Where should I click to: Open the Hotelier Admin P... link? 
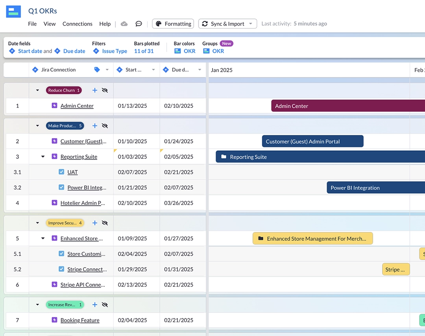point(83,203)
